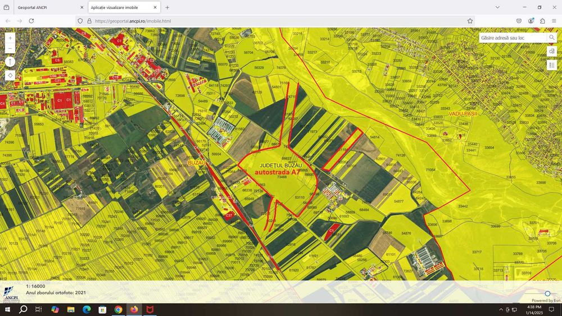This screenshot has width=562, height=316.
Task: Zoom in on the map
Action: tap(10, 38)
